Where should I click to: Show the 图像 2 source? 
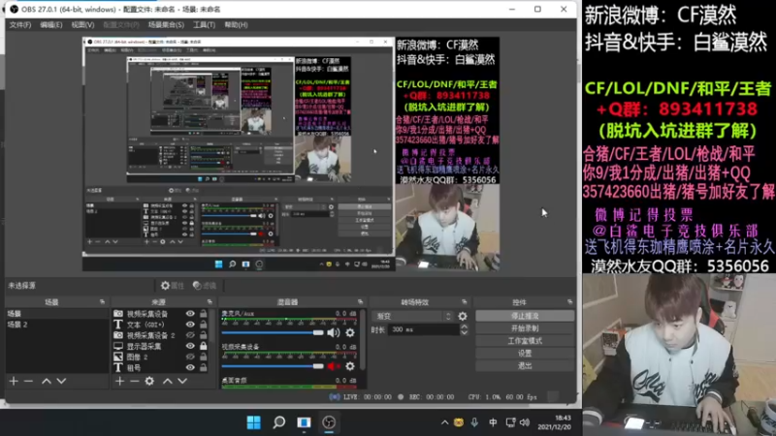point(190,357)
